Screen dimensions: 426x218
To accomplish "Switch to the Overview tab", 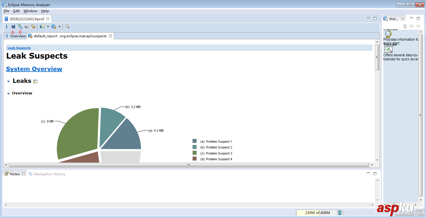I will point(18,36).
